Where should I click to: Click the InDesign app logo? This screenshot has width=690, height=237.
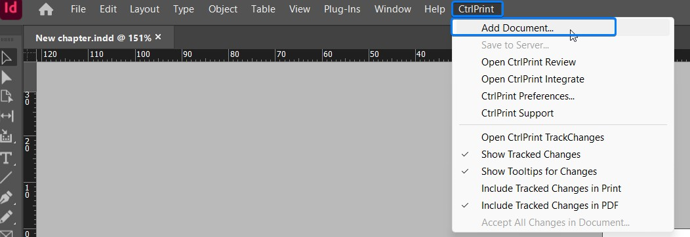(x=10, y=9)
